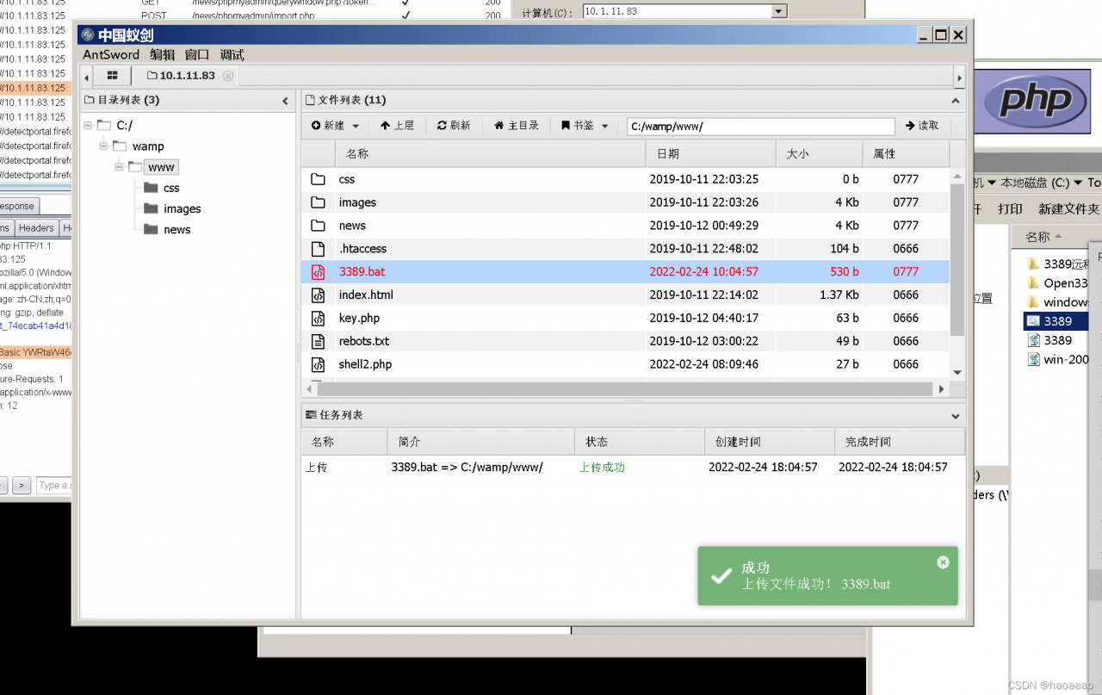Sort files by 属性 column

[906, 154]
